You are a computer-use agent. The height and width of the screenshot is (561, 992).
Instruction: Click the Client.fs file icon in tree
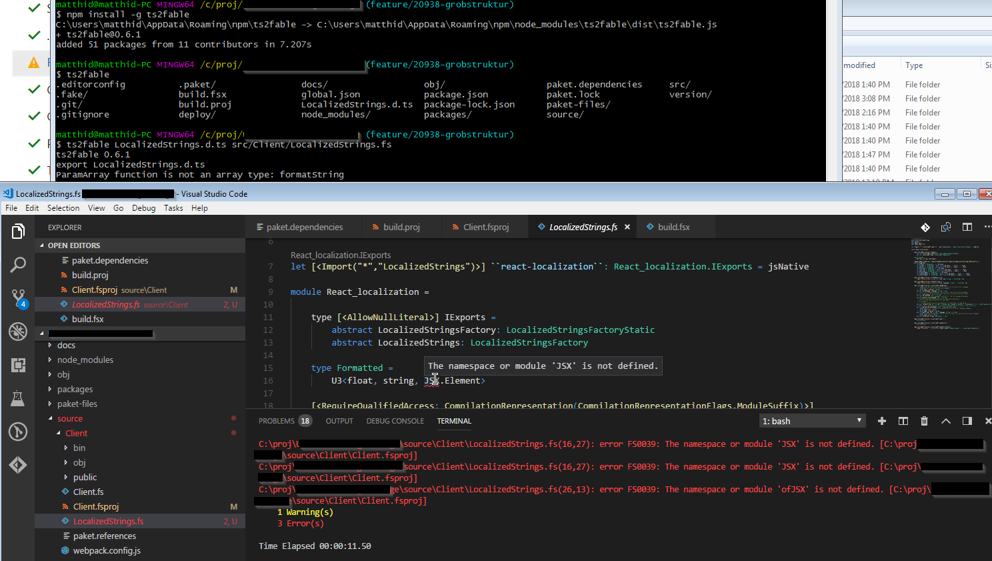[x=65, y=492]
